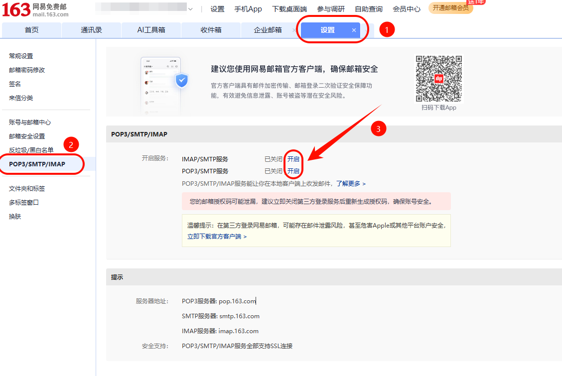Select the blue 设置 tab

[327, 30]
